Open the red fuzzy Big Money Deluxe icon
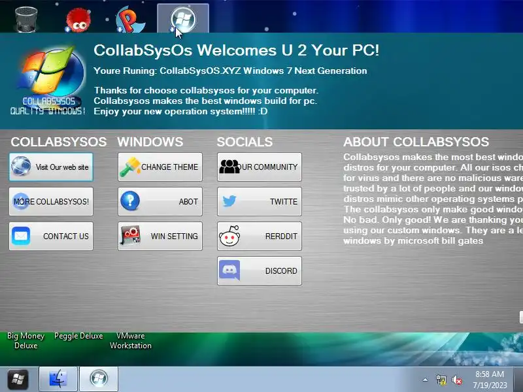The width and height of the screenshot is (523, 392). (78, 20)
